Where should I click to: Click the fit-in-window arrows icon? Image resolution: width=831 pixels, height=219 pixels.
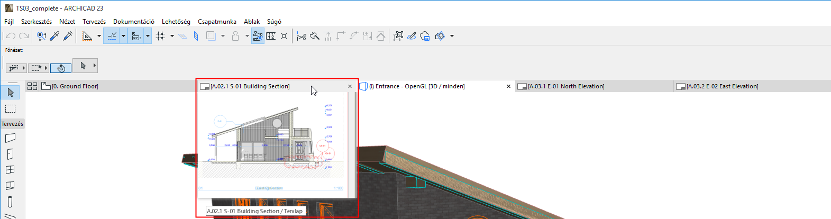(284, 36)
